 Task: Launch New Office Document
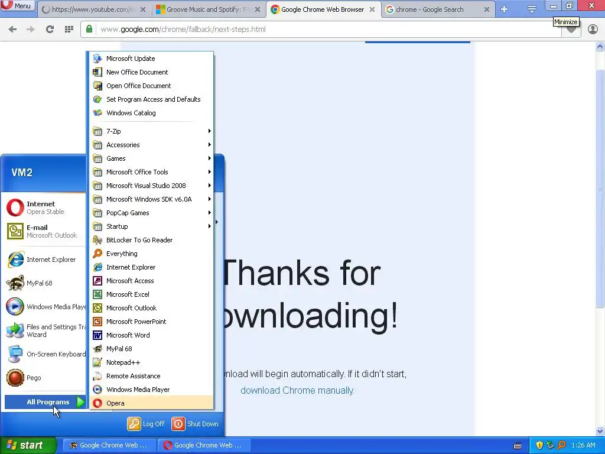pyautogui.click(x=151, y=72)
